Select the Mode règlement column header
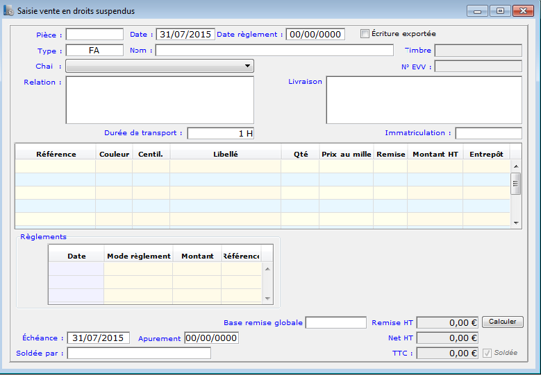The image size is (541, 375). coord(138,256)
